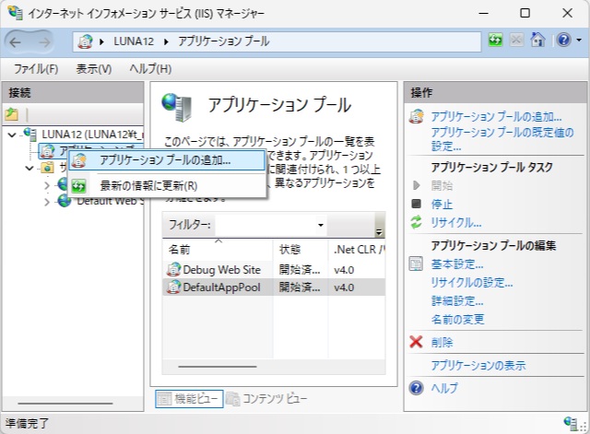
Task: Collapse the LUNA12 server node
Action: [12, 135]
